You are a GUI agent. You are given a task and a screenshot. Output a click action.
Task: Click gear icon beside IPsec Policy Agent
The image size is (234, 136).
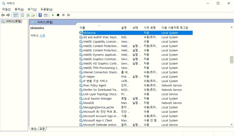[81, 85]
